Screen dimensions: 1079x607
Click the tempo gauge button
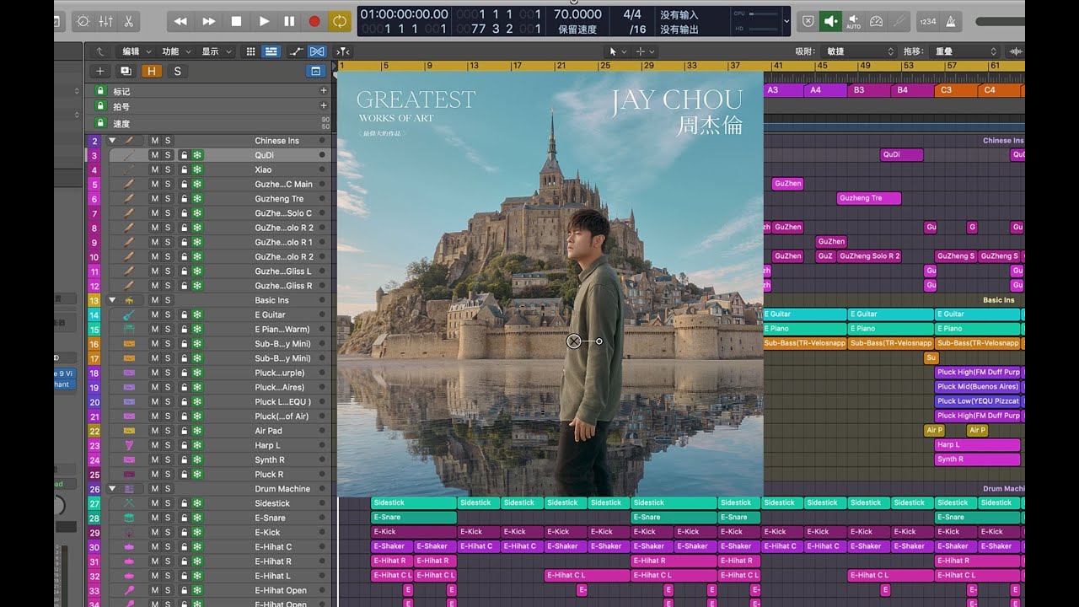(x=877, y=21)
